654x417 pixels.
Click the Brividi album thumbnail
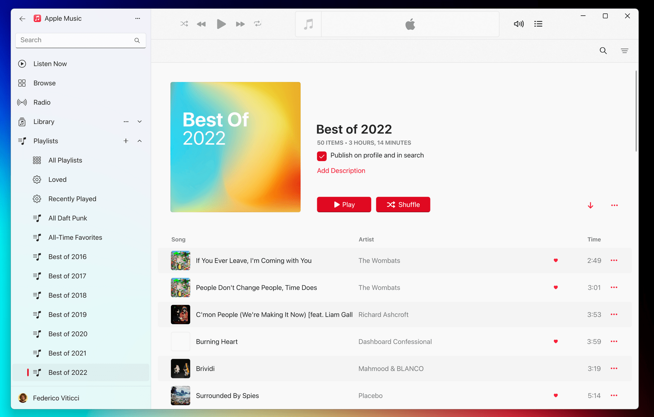coord(180,368)
